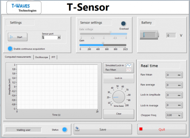Select the Computed measurements tab
This screenshot has height=138, width=190.
[18, 57]
